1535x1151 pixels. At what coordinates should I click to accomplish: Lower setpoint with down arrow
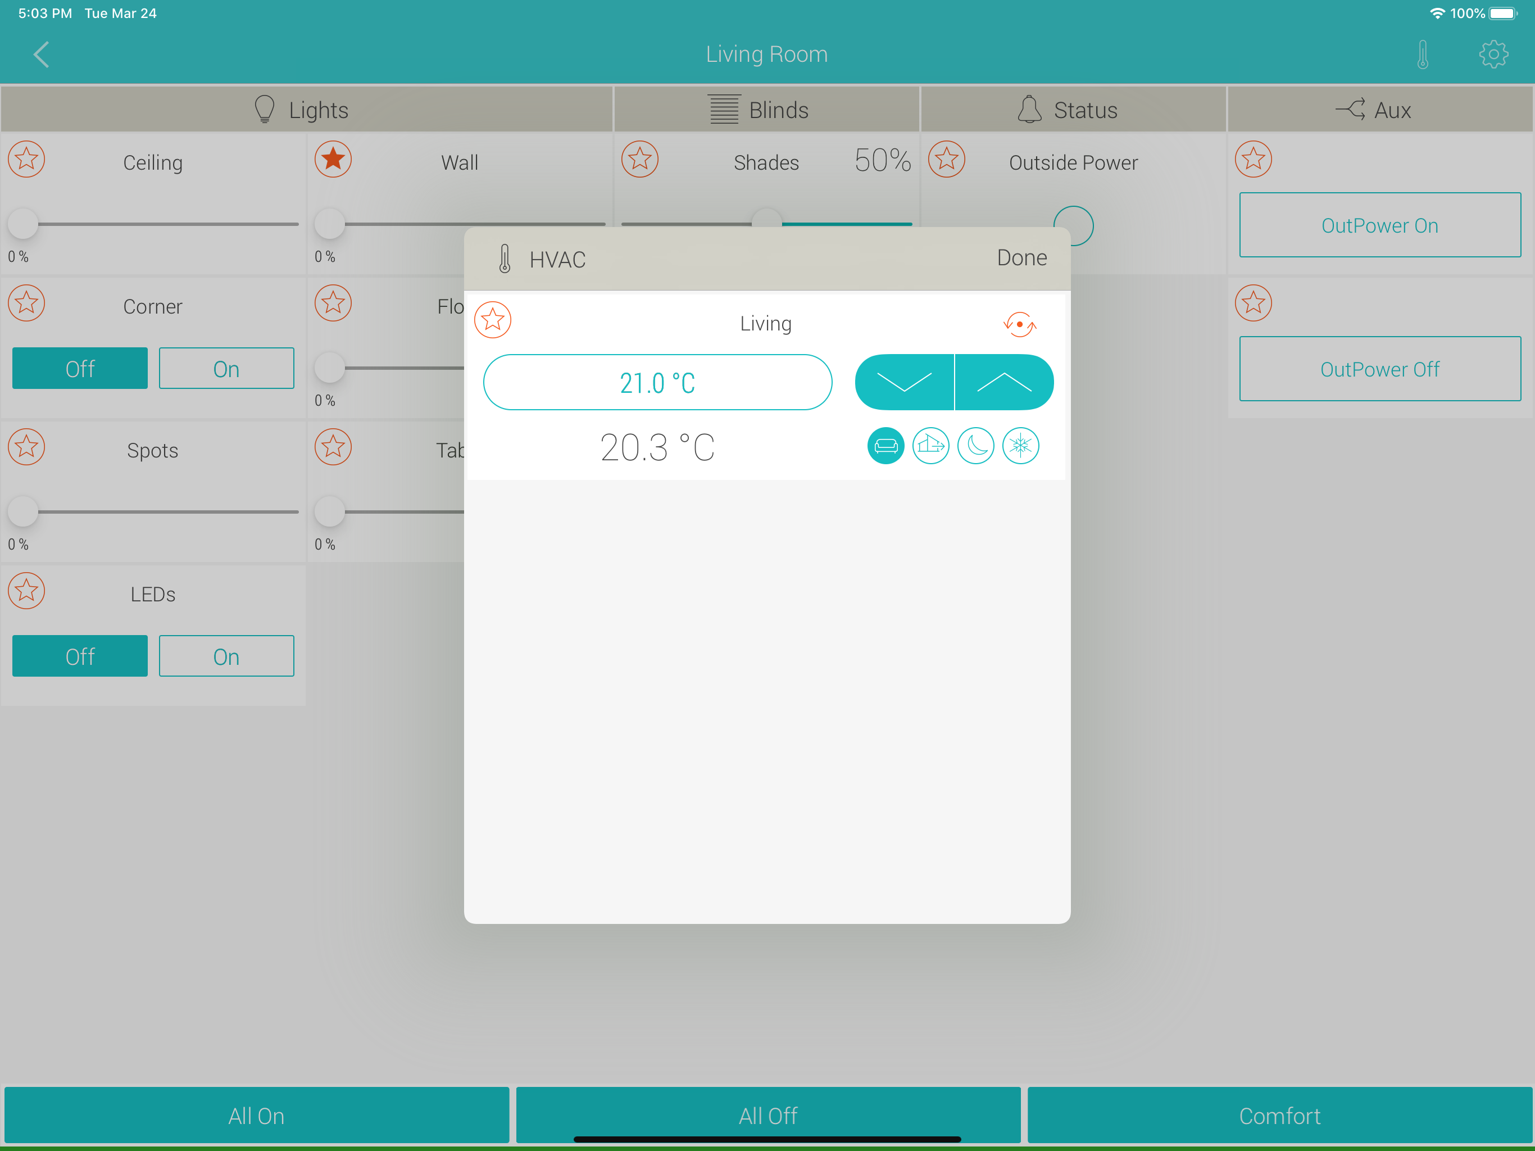[x=904, y=382]
